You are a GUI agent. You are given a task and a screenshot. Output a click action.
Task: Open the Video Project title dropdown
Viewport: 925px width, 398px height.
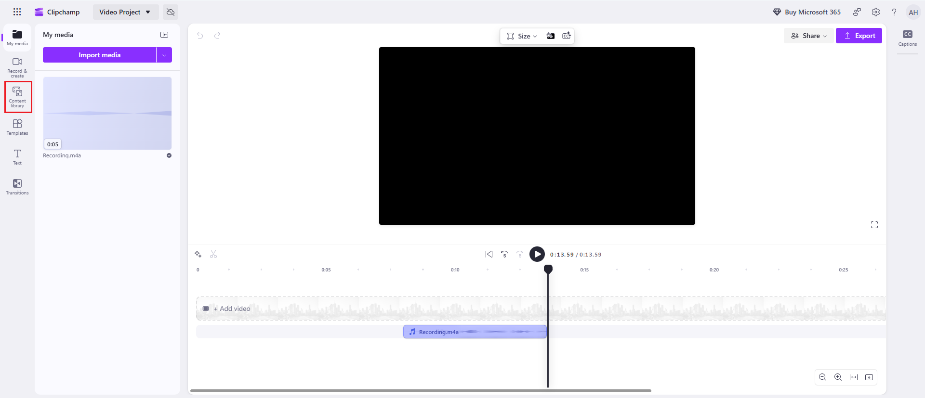(x=125, y=12)
